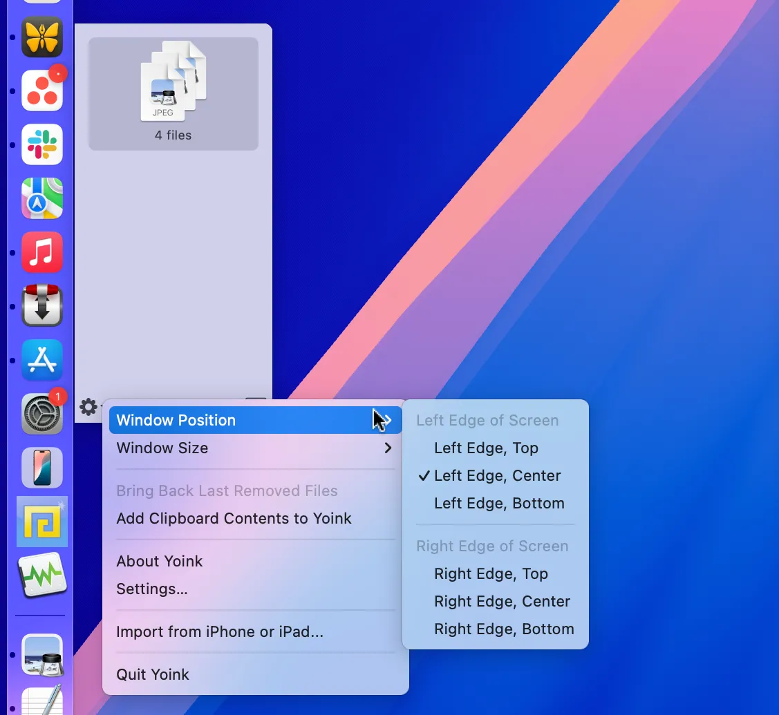Screen dimensions: 779x715
Task: Click the Transmit download arrow dock icon
Action: [x=42, y=306]
